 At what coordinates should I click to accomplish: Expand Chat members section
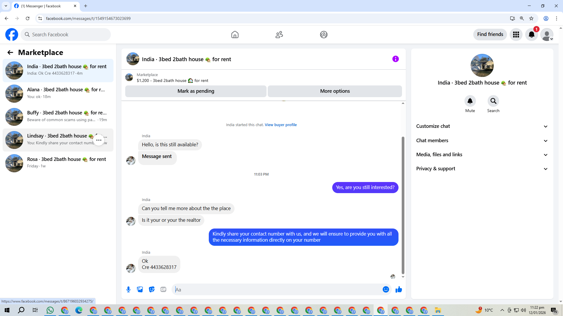482,140
